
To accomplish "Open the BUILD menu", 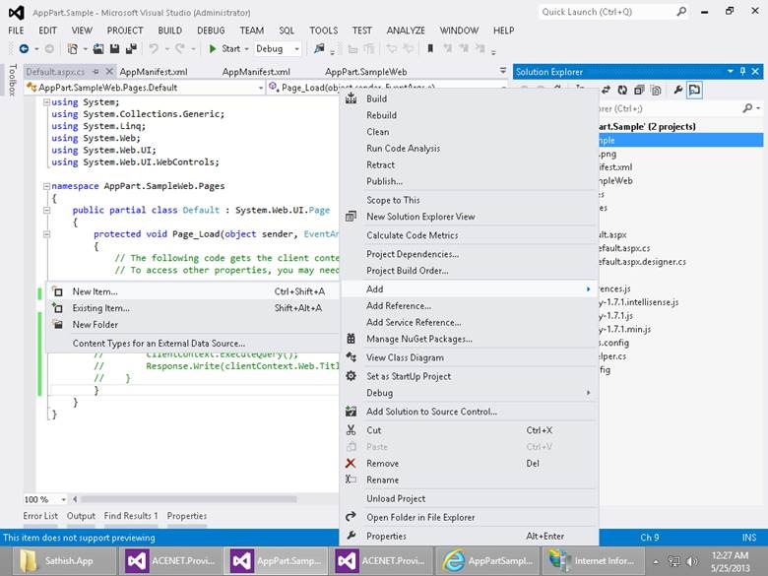I will click(170, 31).
